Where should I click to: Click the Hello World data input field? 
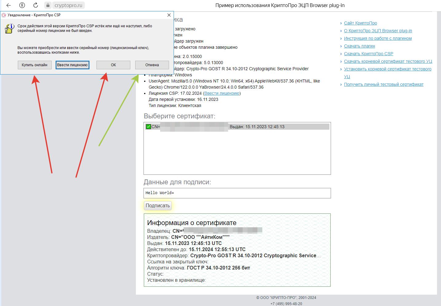[237, 193]
